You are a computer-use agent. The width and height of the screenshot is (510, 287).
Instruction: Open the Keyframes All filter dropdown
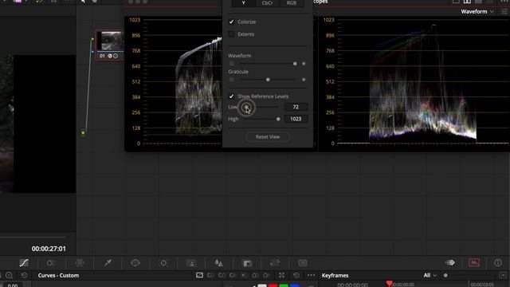pos(430,275)
